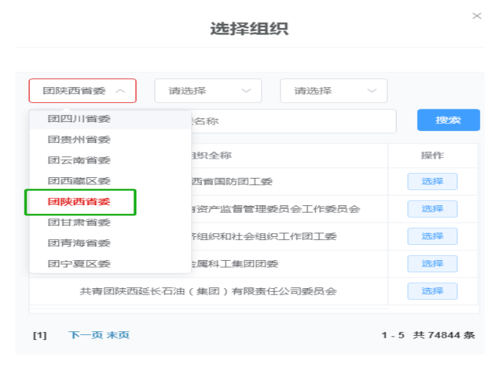Open the third 请选择 dropdown

tap(334, 91)
